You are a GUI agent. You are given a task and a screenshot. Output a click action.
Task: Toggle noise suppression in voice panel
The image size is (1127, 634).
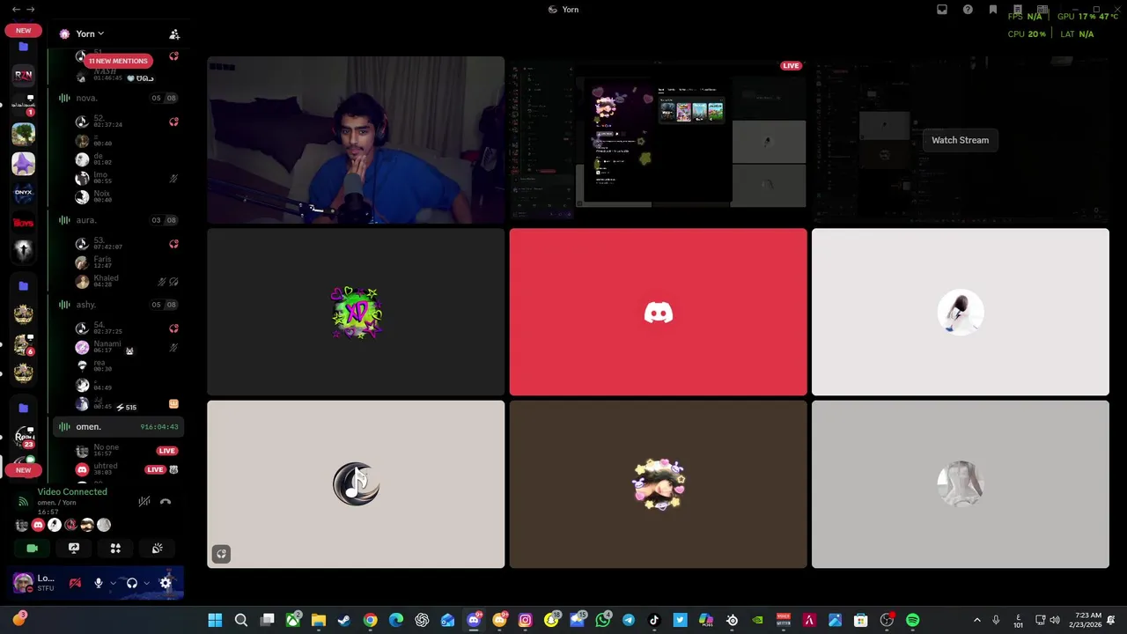tap(144, 502)
